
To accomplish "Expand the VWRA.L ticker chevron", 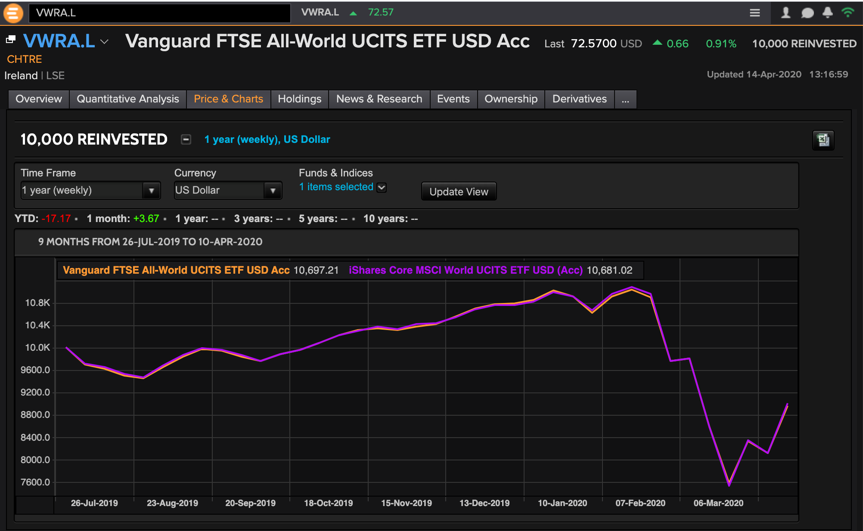I will 104,42.
